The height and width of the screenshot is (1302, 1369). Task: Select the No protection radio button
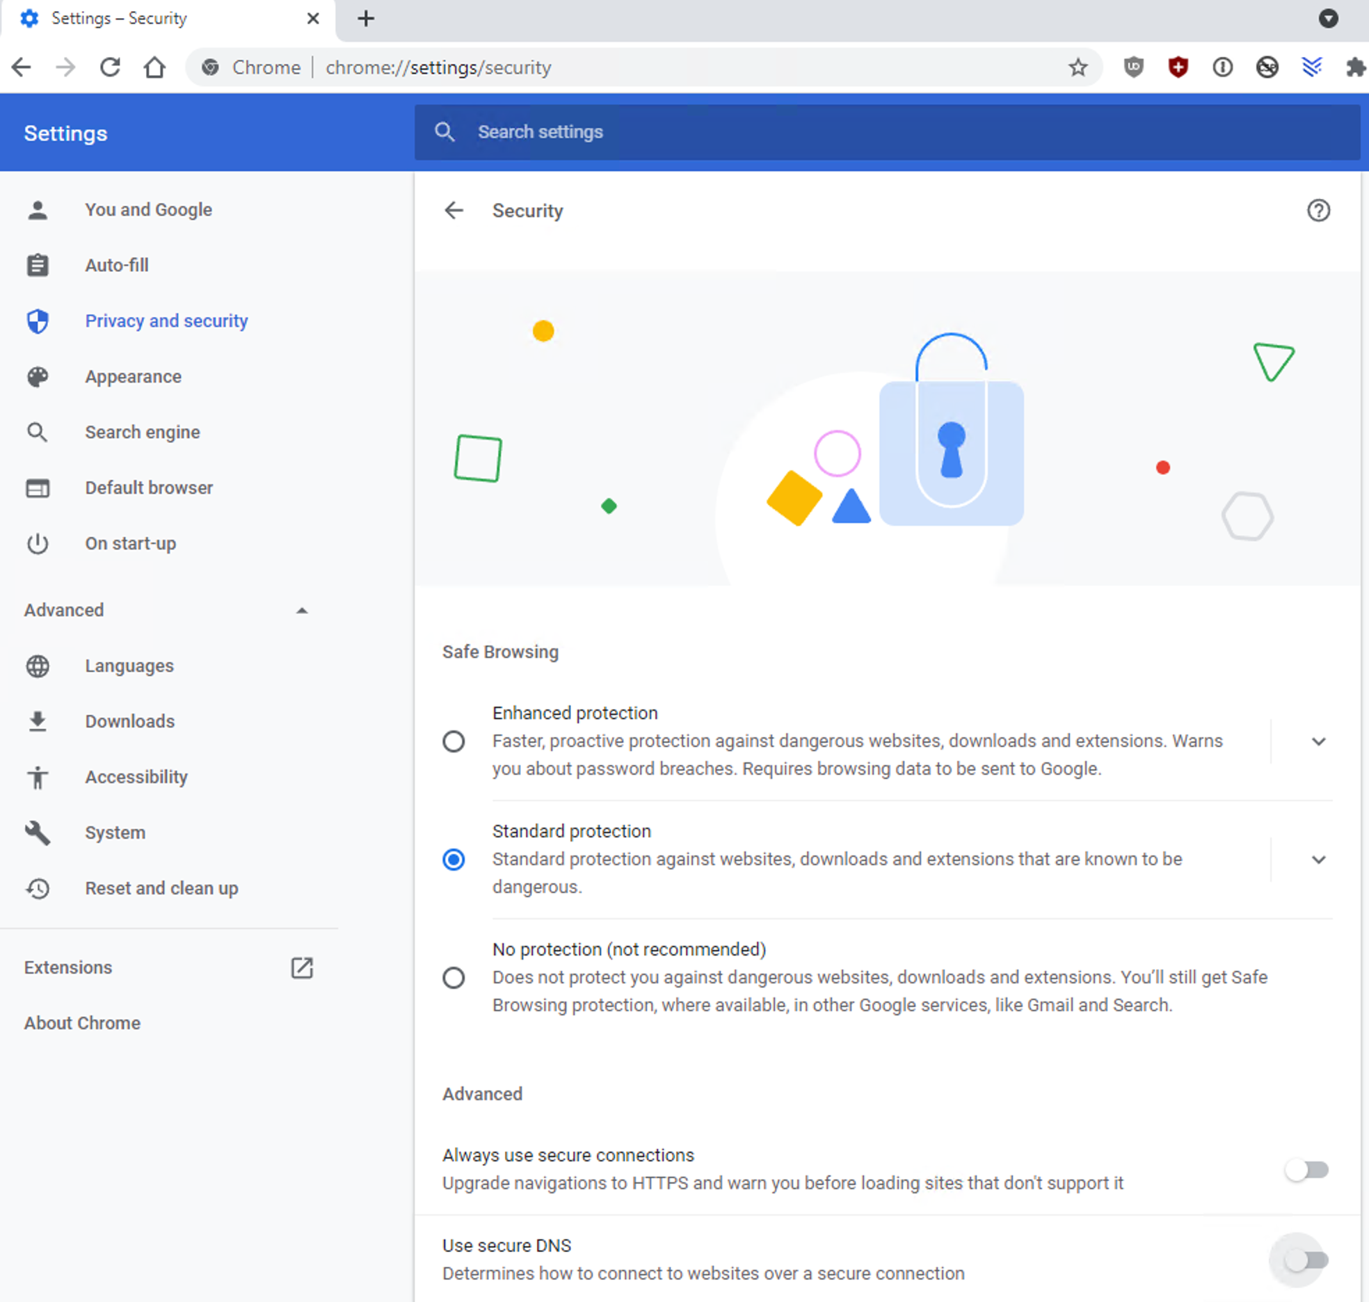(x=454, y=978)
